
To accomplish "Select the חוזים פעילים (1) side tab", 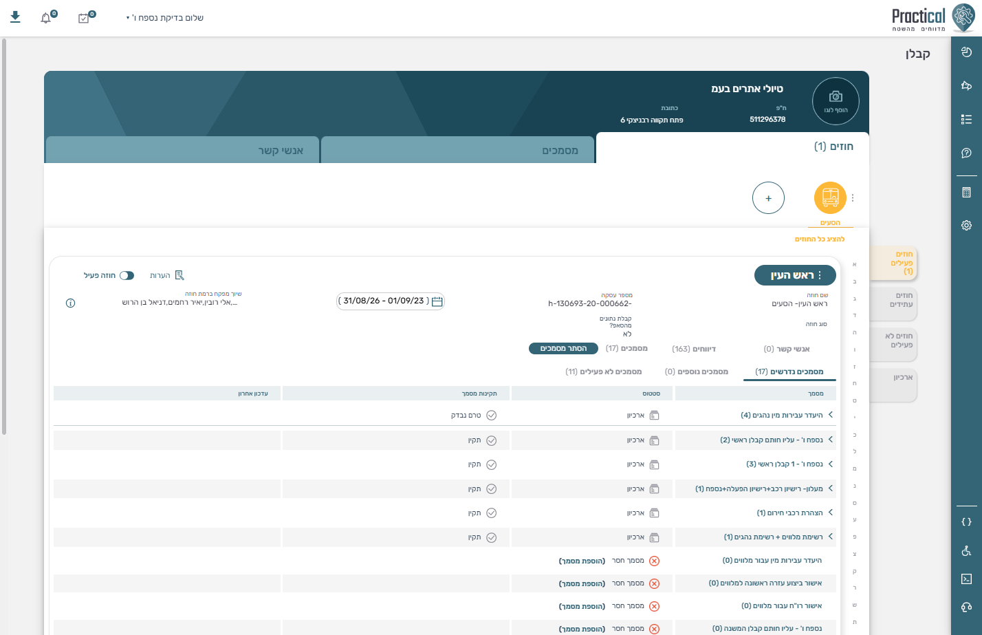I will click(x=893, y=263).
